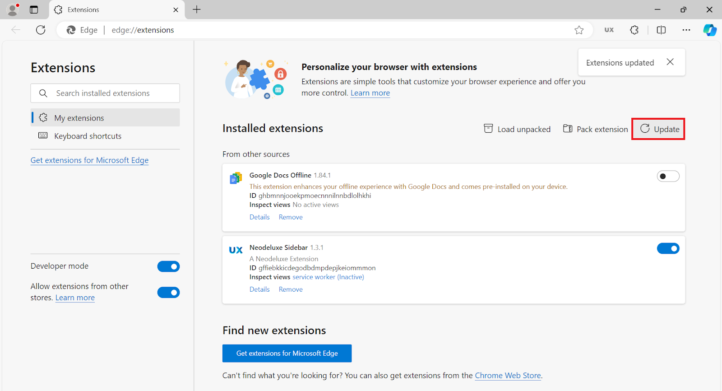This screenshot has width=722, height=391.
Task: Open Settings and more ellipsis menu
Action: tap(686, 30)
